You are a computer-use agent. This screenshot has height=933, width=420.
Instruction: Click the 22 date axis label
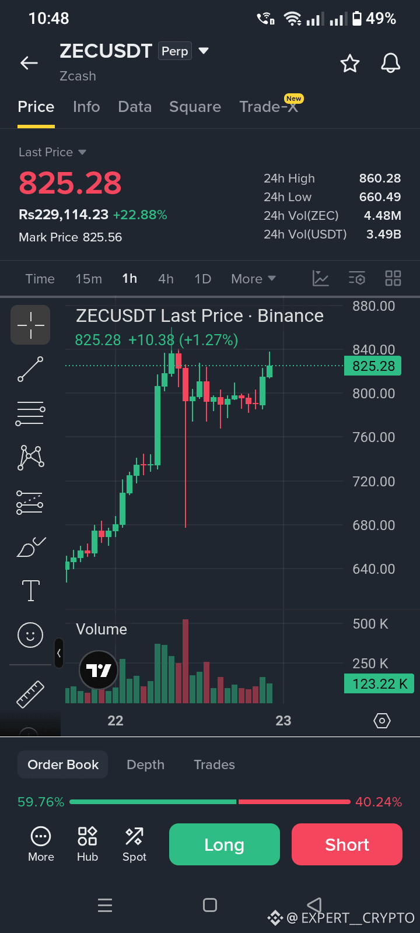[116, 721]
